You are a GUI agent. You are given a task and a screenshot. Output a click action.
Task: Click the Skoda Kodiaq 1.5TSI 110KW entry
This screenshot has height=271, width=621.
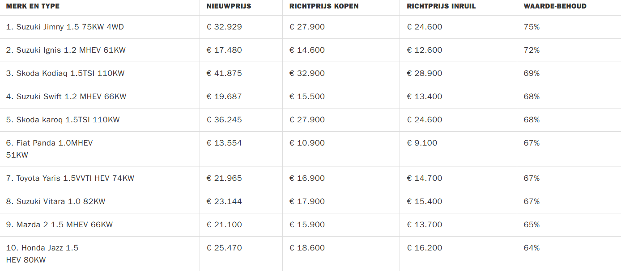65,73
